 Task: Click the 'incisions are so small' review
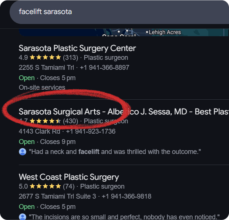pos(124,217)
